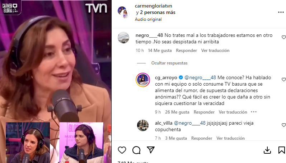Like negro____48 comment heart

point(283,37)
